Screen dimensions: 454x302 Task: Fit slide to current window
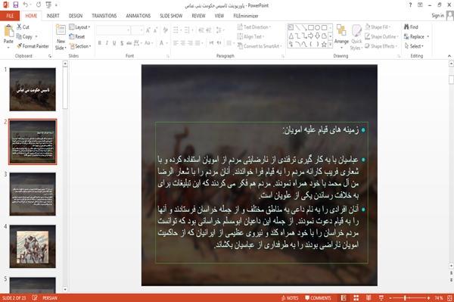[x=449, y=298]
